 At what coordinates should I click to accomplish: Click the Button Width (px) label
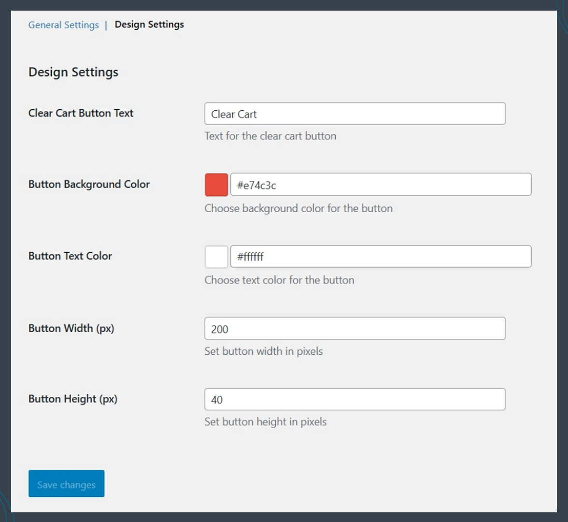pyautogui.click(x=71, y=328)
